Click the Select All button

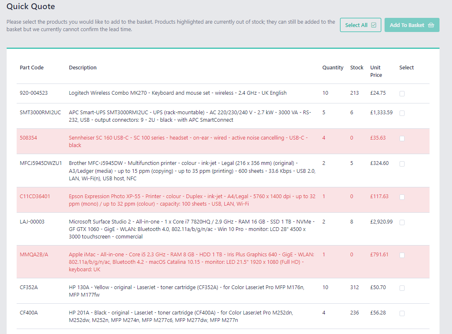coord(360,25)
